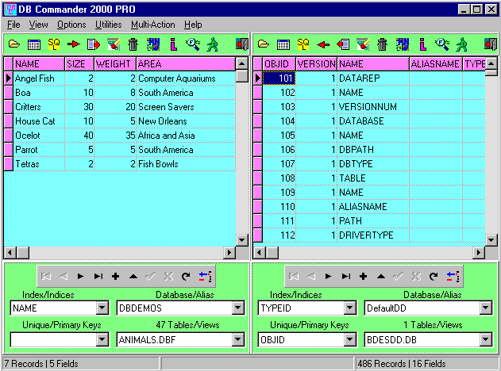Jump to last record in left navigator

tap(98, 276)
